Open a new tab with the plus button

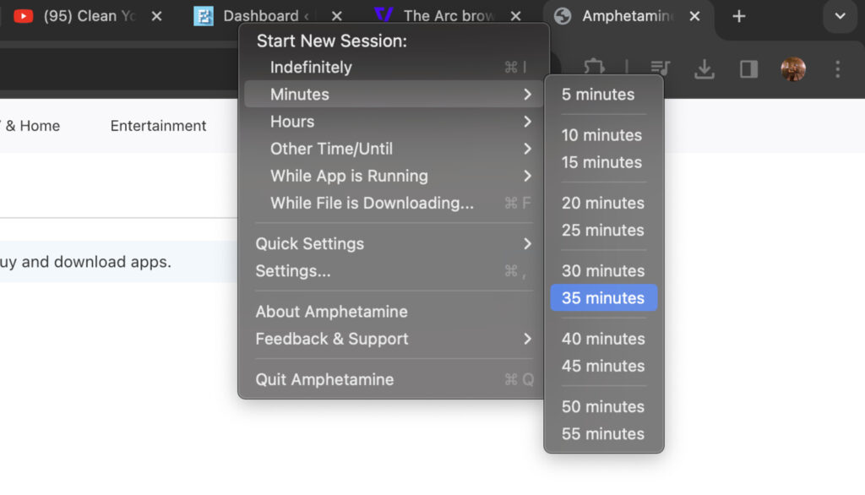pyautogui.click(x=737, y=15)
